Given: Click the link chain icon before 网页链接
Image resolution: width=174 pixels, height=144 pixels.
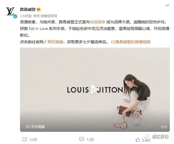Looking at the screenshot, I should tap(45, 42).
